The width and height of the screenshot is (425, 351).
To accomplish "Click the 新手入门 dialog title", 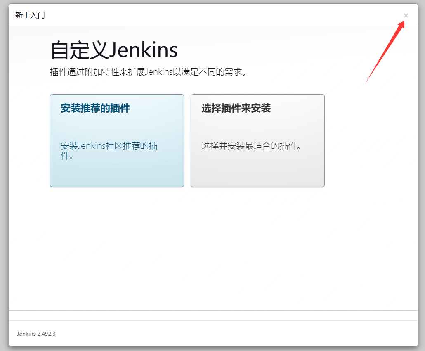I will [30, 16].
